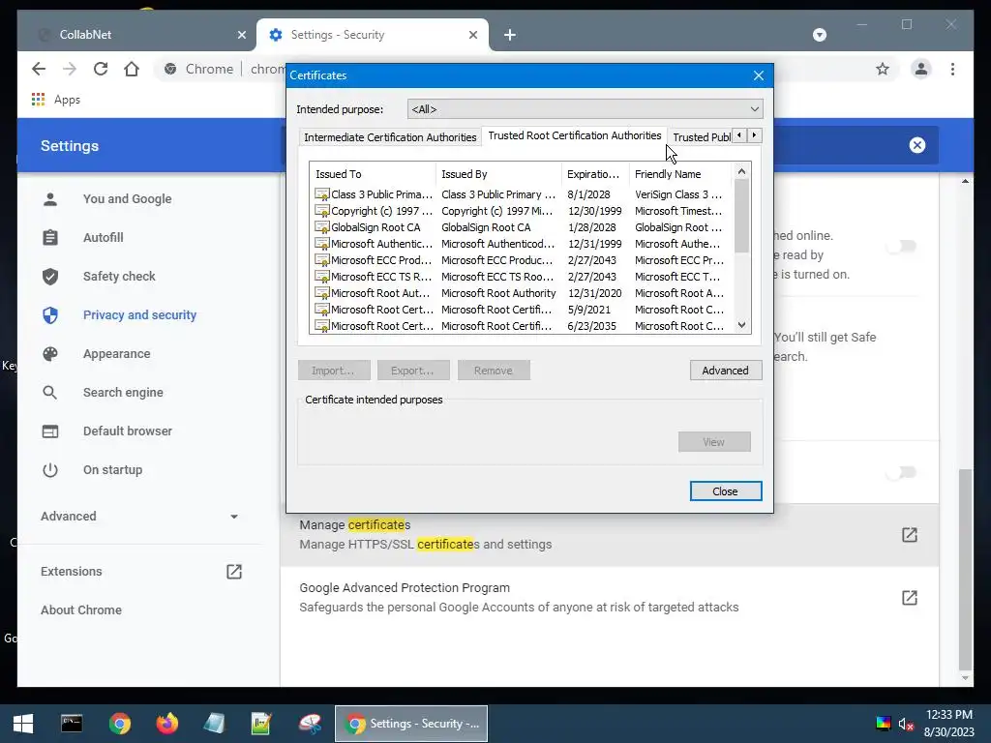The width and height of the screenshot is (991, 743).
Task: Sort by Issued By column header
Action: (x=498, y=174)
